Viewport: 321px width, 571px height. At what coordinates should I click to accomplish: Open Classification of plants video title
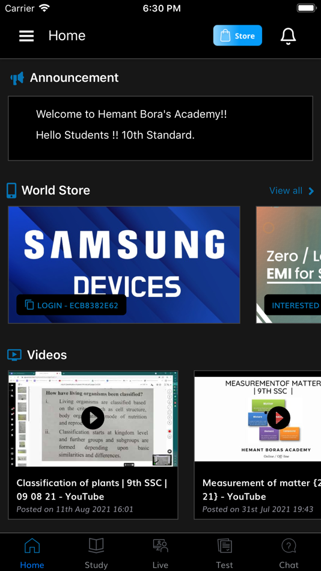click(92, 489)
